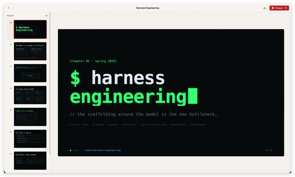
Task: Click the '$ harness' headline on the slide
Action: tap(117, 78)
